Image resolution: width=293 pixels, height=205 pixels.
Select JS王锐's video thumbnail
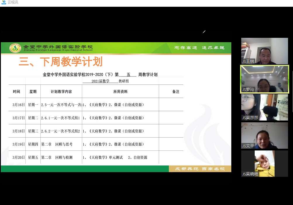(264, 51)
